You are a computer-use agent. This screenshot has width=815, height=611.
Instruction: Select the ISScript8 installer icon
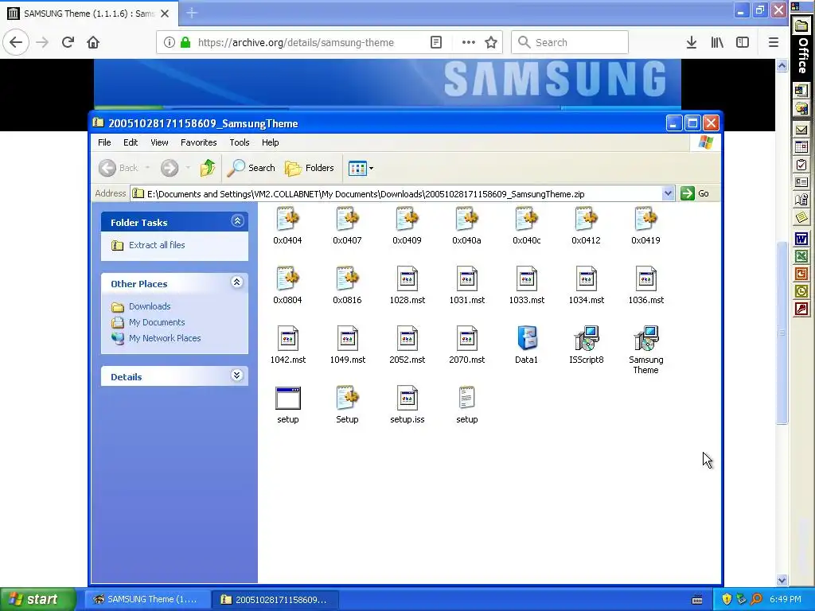tap(587, 337)
